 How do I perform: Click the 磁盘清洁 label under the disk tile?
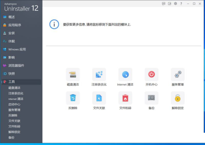point(73,84)
